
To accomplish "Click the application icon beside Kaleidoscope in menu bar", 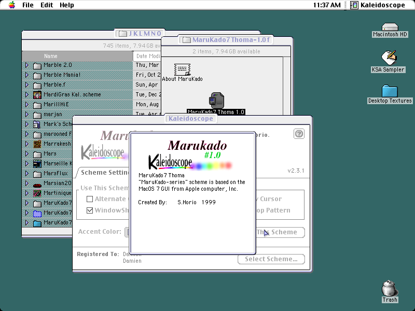I will click(354, 5).
